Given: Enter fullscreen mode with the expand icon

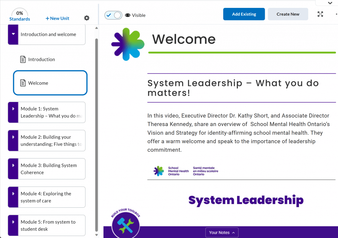Looking at the screenshot, I should click(320, 14).
